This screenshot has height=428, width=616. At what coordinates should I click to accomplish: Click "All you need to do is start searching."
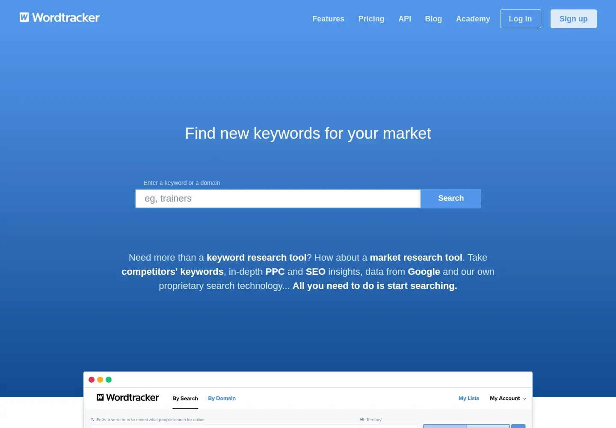(x=375, y=286)
